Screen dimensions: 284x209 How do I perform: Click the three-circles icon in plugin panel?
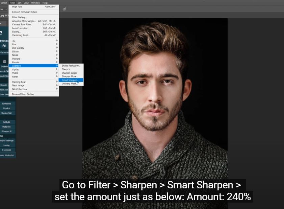4,46
